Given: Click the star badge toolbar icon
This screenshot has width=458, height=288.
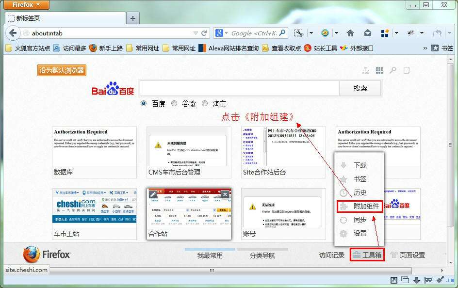Looking at the screenshot, I should click(x=325, y=33).
